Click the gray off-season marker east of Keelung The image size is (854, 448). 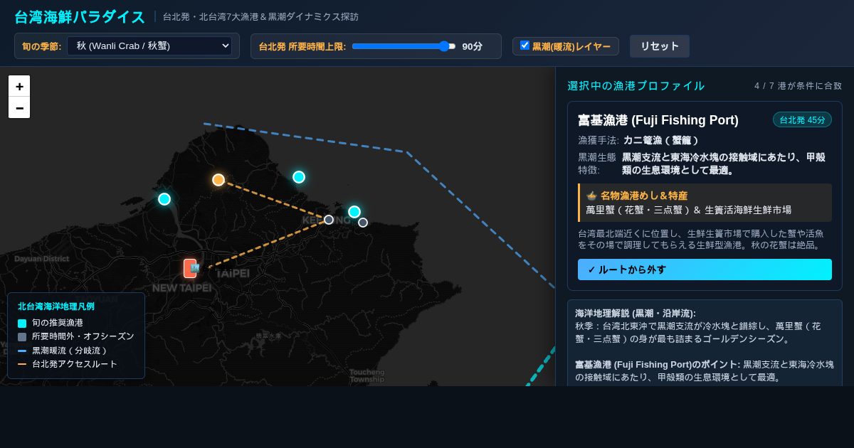363,223
